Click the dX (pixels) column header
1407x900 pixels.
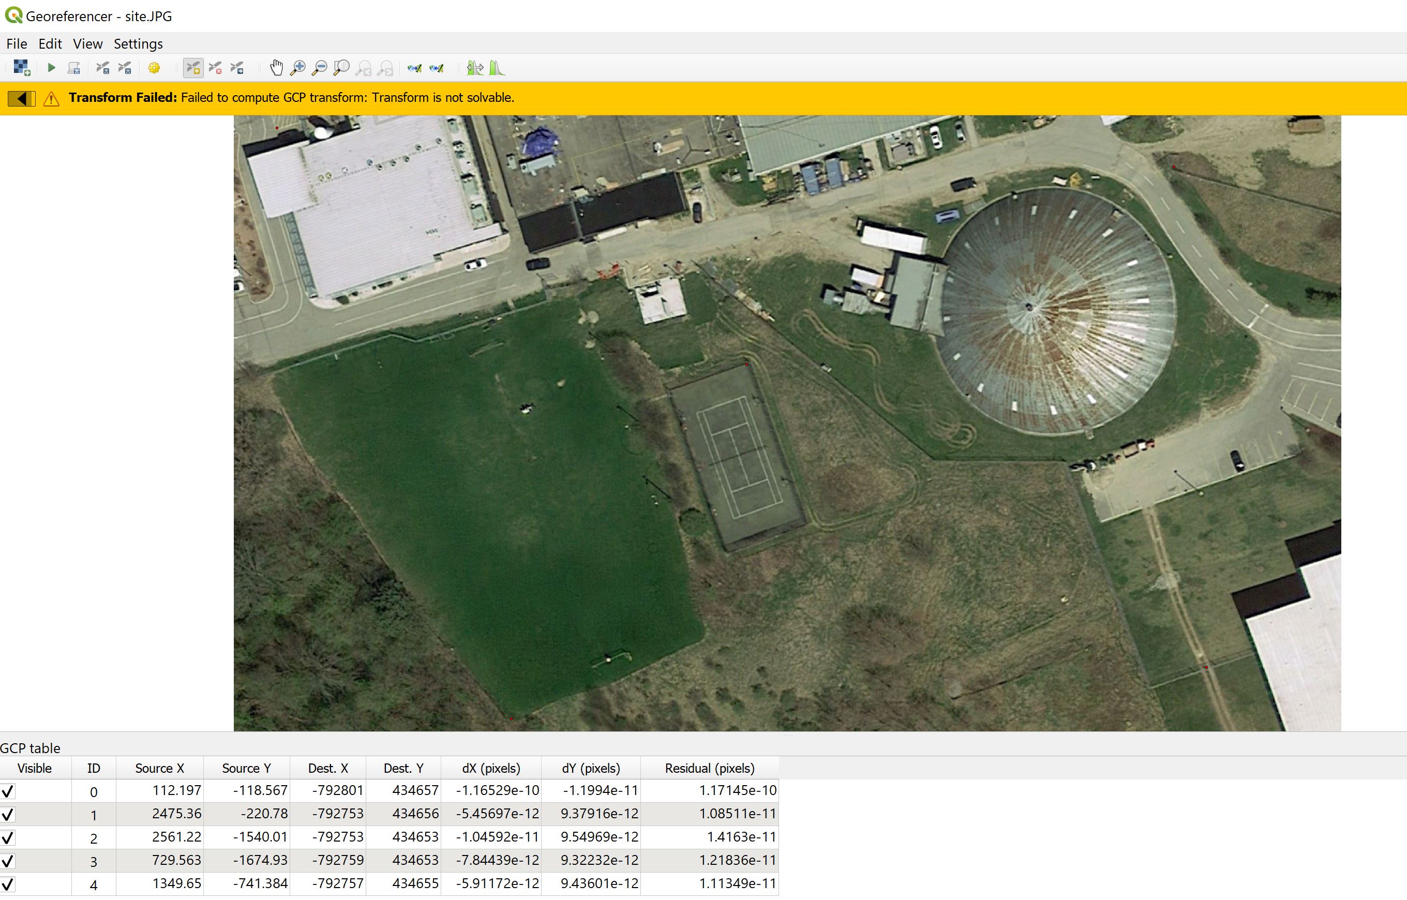pyautogui.click(x=491, y=768)
